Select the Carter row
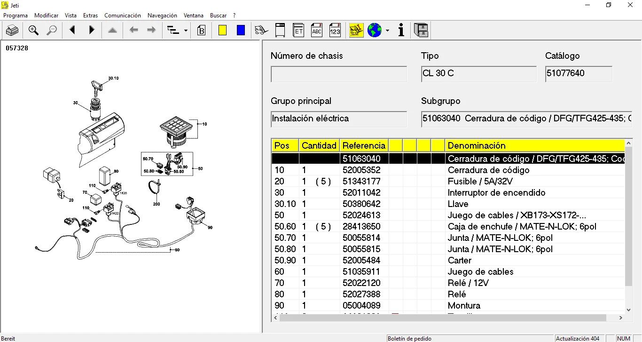This screenshot has width=642, height=342. [x=448, y=260]
